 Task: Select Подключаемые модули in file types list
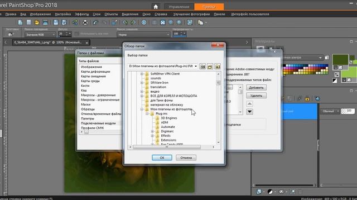(x=98, y=123)
